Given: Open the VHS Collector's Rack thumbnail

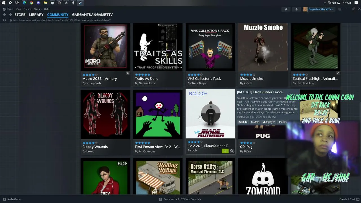Looking at the screenshot, I should point(210,47).
